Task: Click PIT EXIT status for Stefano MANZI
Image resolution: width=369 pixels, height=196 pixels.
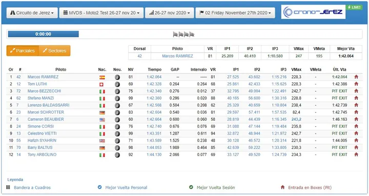Action: click(339, 98)
